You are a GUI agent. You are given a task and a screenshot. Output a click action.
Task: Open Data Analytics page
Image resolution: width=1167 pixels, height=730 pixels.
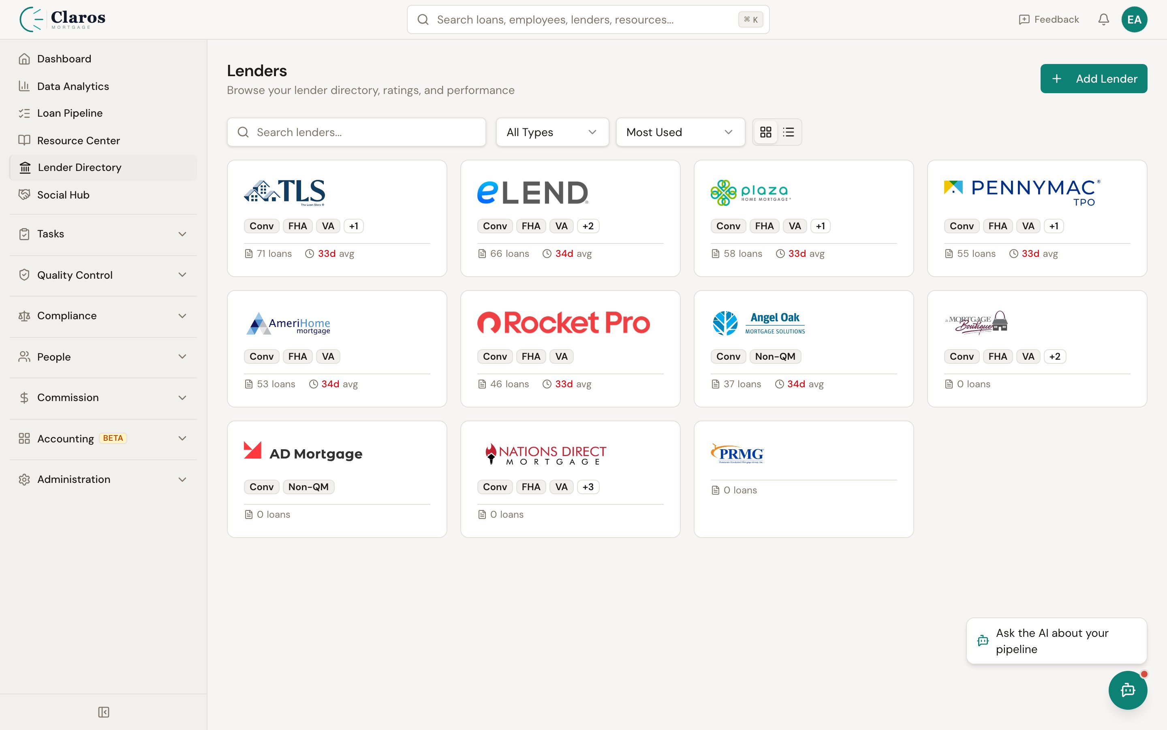pos(103,86)
